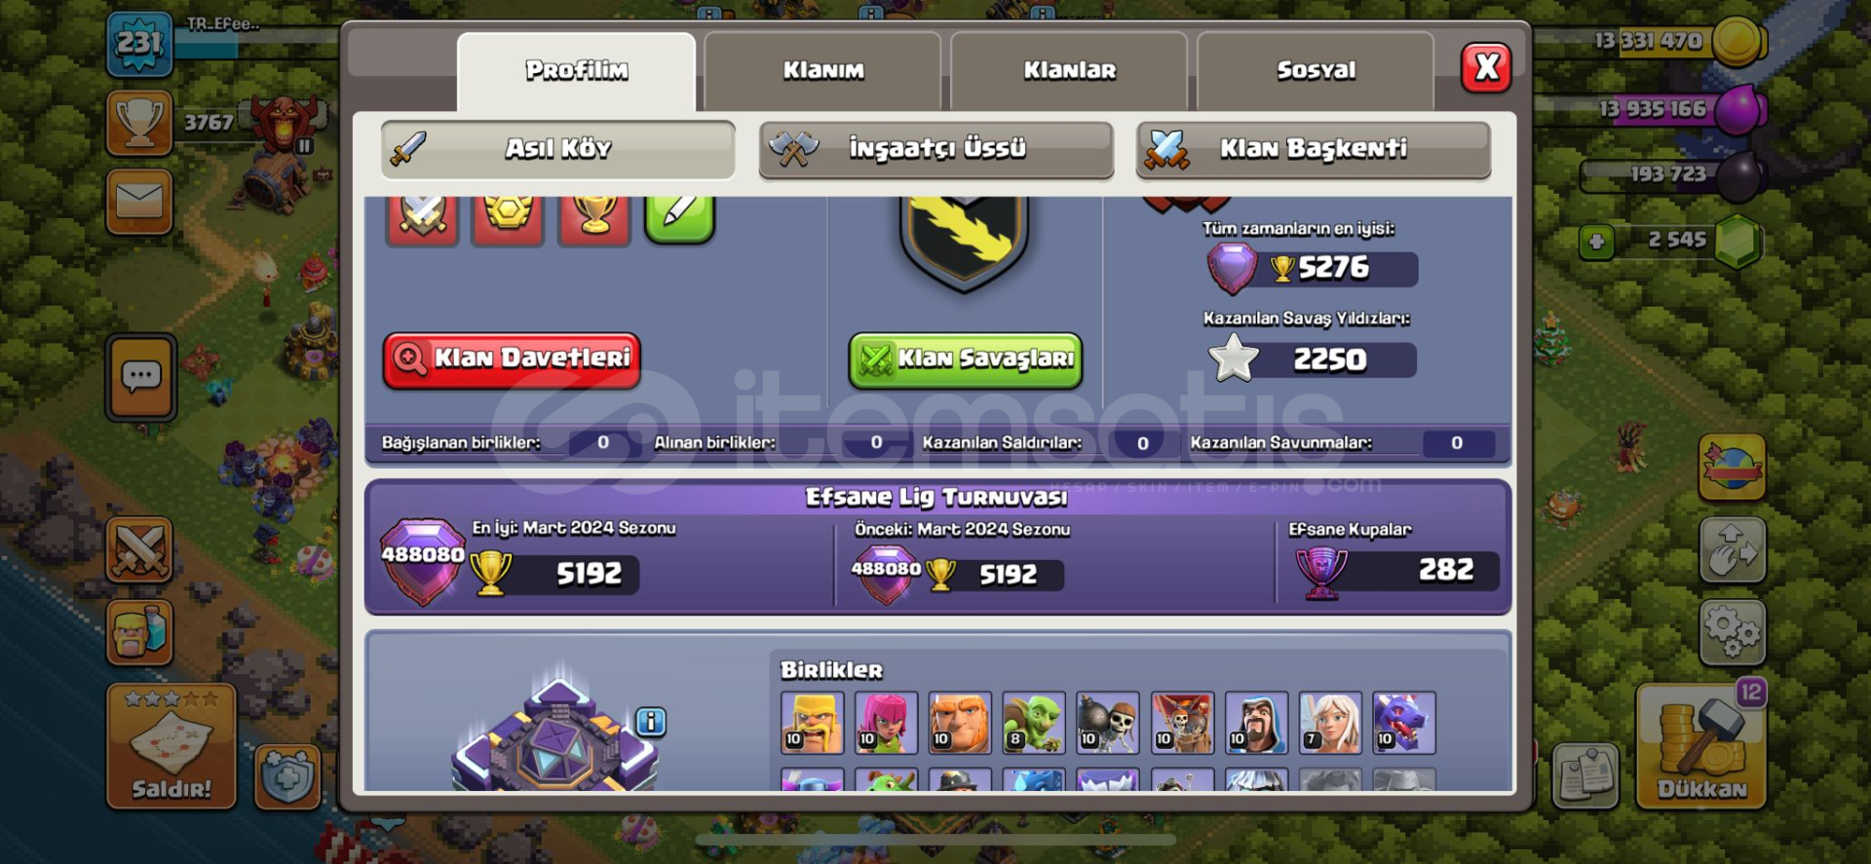Tap the Saldır! attack map button

coord(171,746)
